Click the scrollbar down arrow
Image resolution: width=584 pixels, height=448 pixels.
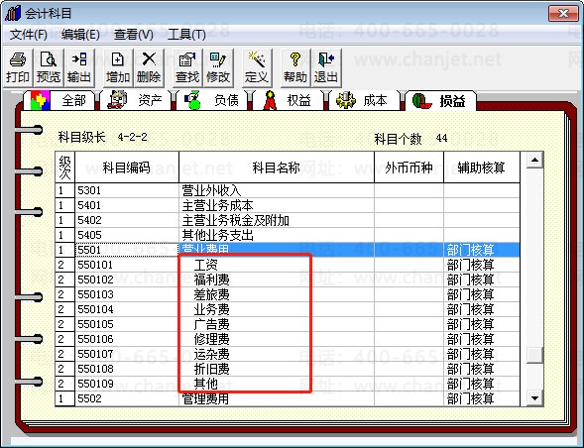[x=534, y=398]
